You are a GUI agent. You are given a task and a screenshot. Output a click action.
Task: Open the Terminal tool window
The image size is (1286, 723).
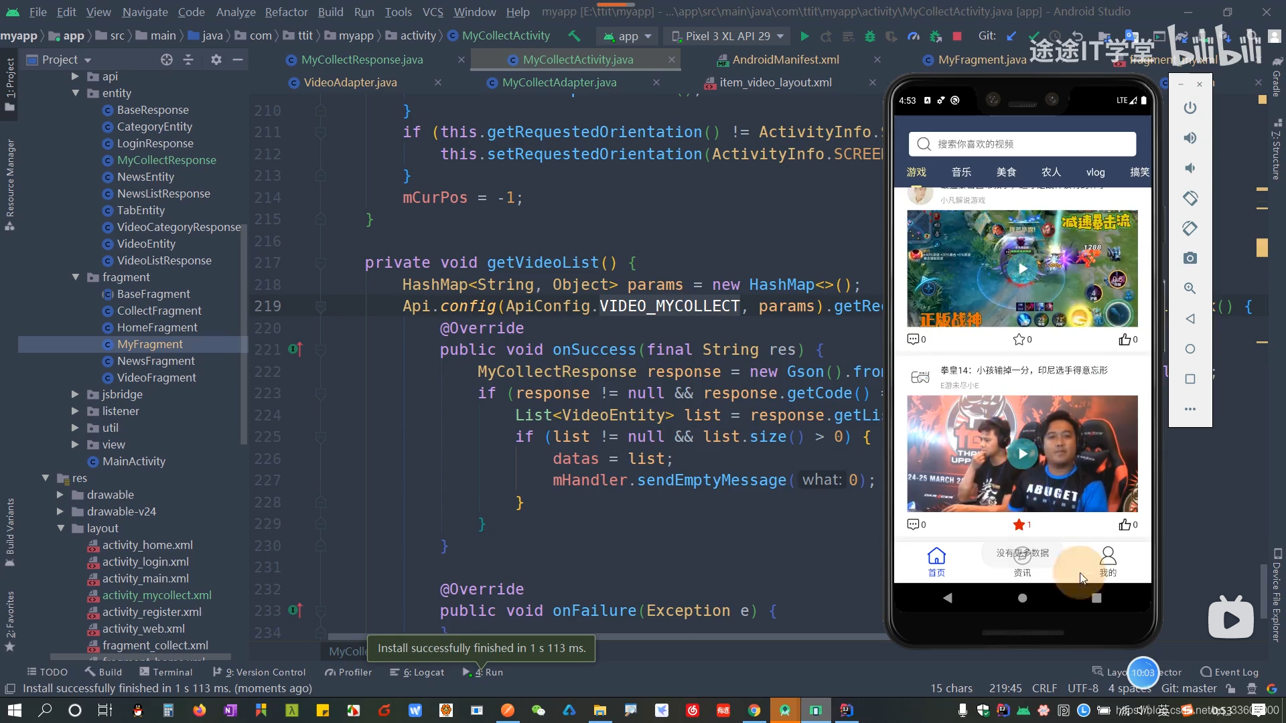pos(165,672)
